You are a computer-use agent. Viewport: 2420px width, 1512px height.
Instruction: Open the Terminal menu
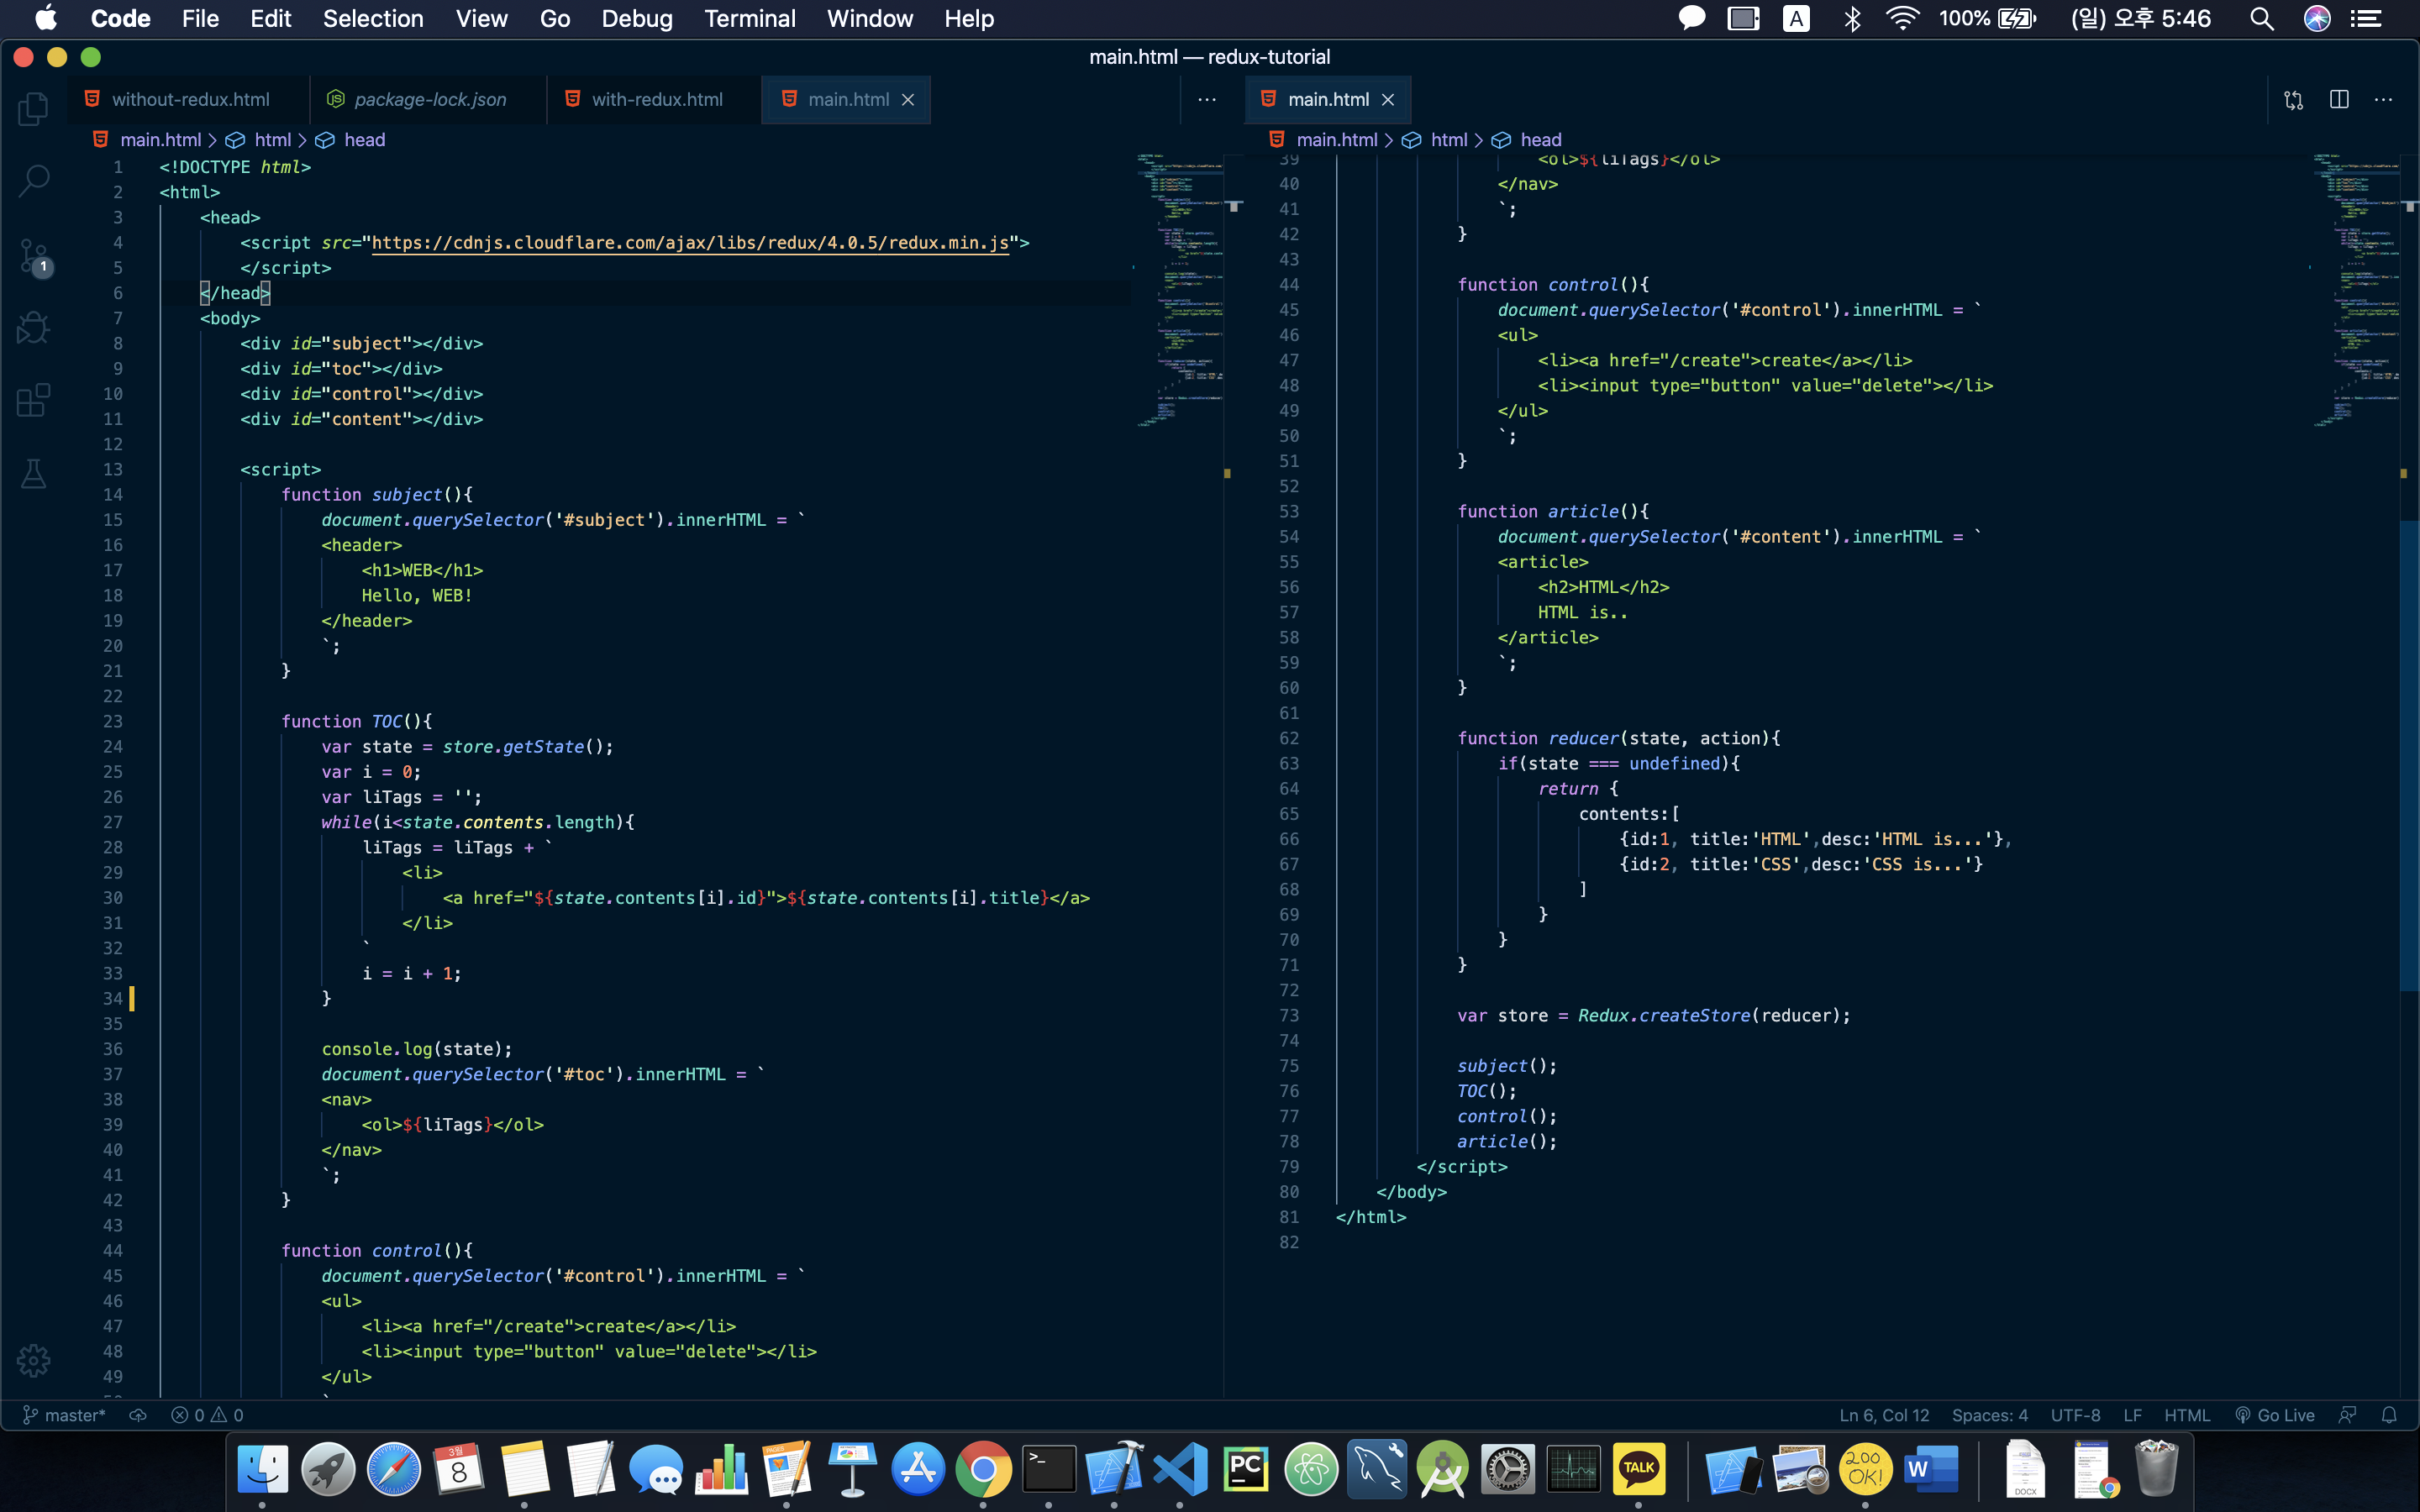[x=749, y=18]
